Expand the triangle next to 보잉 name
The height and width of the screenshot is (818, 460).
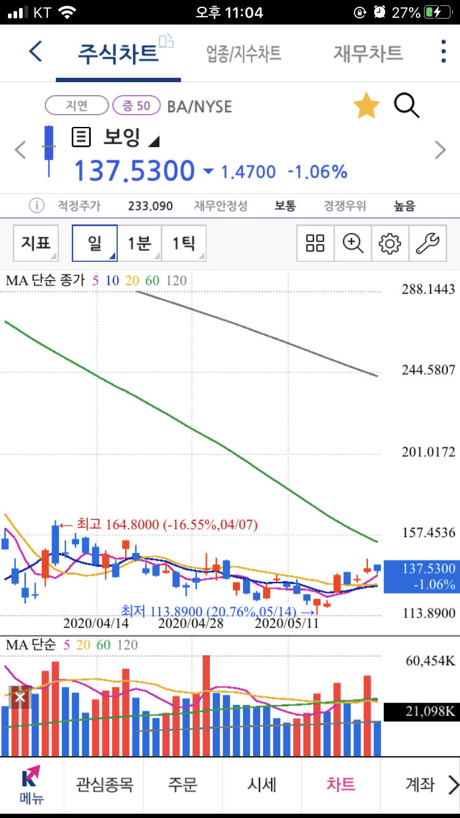click(154, 141)
